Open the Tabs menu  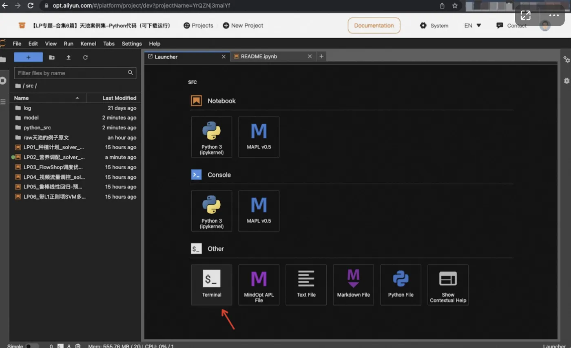[x=109, y=44]
